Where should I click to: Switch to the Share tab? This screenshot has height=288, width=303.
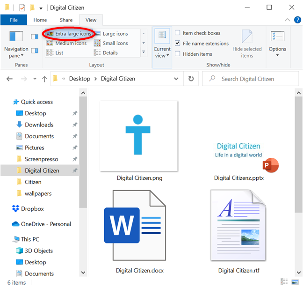click(66, 20)
